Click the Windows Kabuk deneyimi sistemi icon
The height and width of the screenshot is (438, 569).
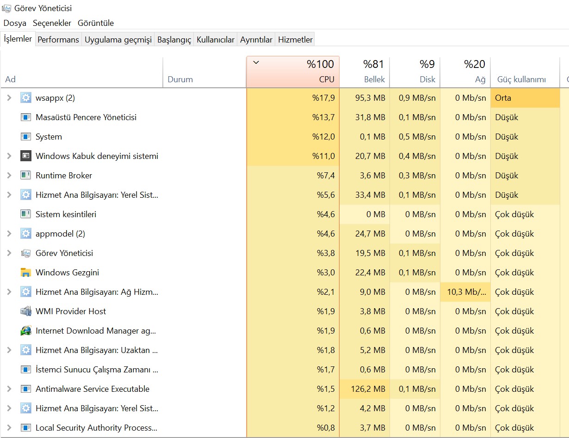point(26,156)
